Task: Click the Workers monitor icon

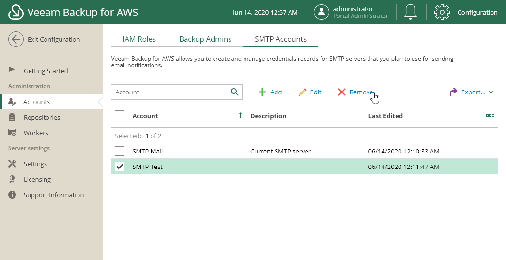Action: 12,133
